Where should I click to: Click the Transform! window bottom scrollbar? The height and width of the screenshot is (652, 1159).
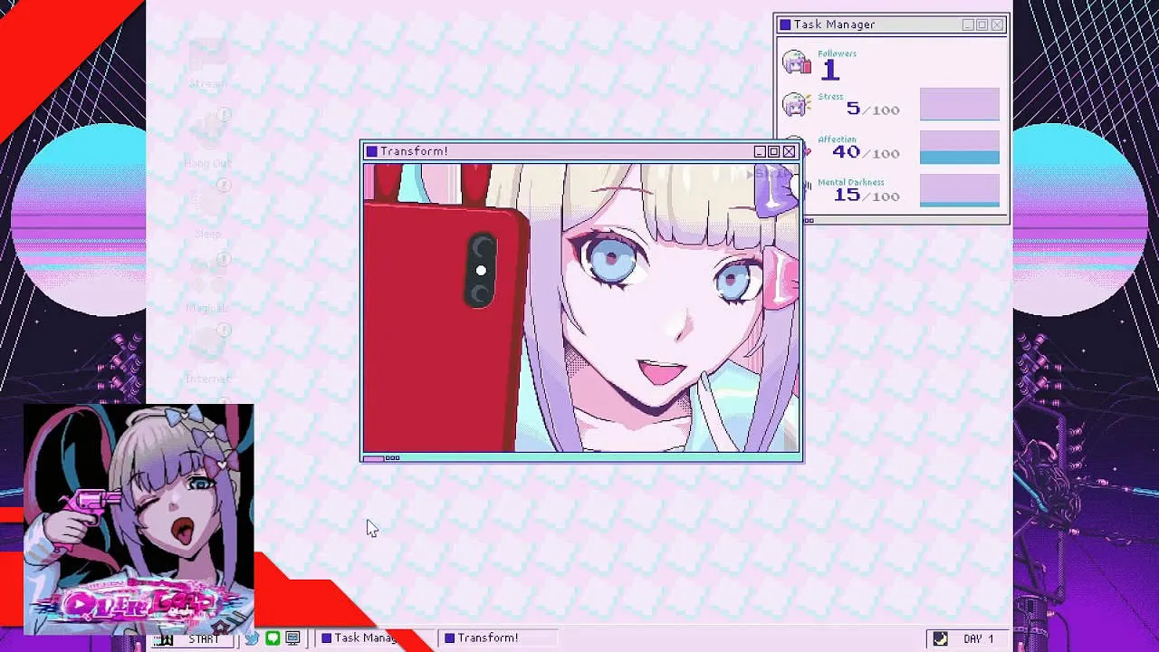[x=580, y=458]
